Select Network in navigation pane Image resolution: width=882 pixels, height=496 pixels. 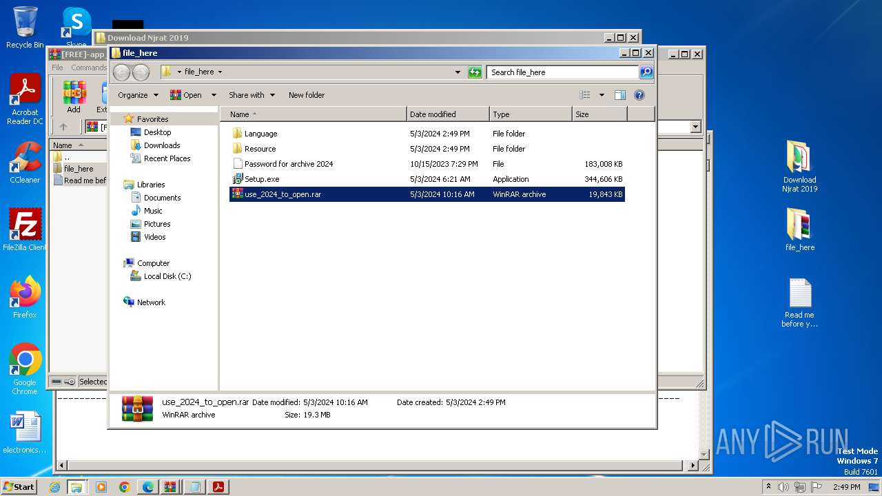click(x=151, y=302)
